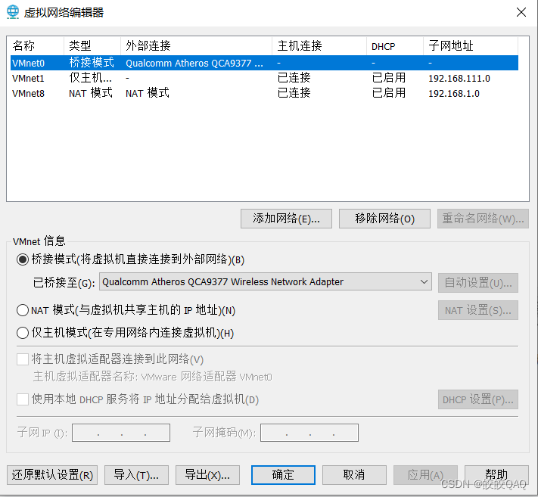This screenshot has height=497, width=538.
Task: Click the 帮助 button
Action: pyautogui.click(x=496, y=475)
